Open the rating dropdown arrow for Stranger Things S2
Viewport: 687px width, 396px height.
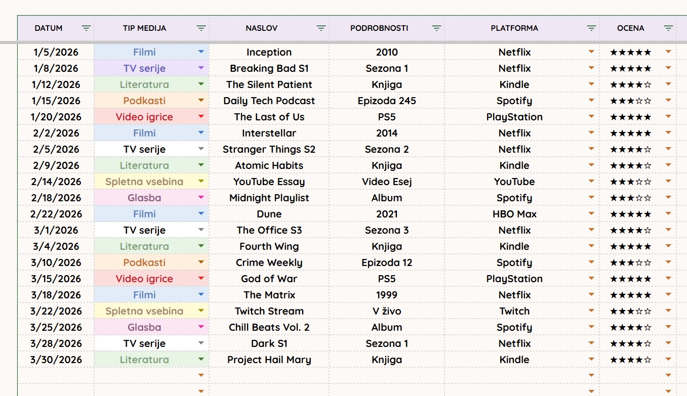click(668, 149)
